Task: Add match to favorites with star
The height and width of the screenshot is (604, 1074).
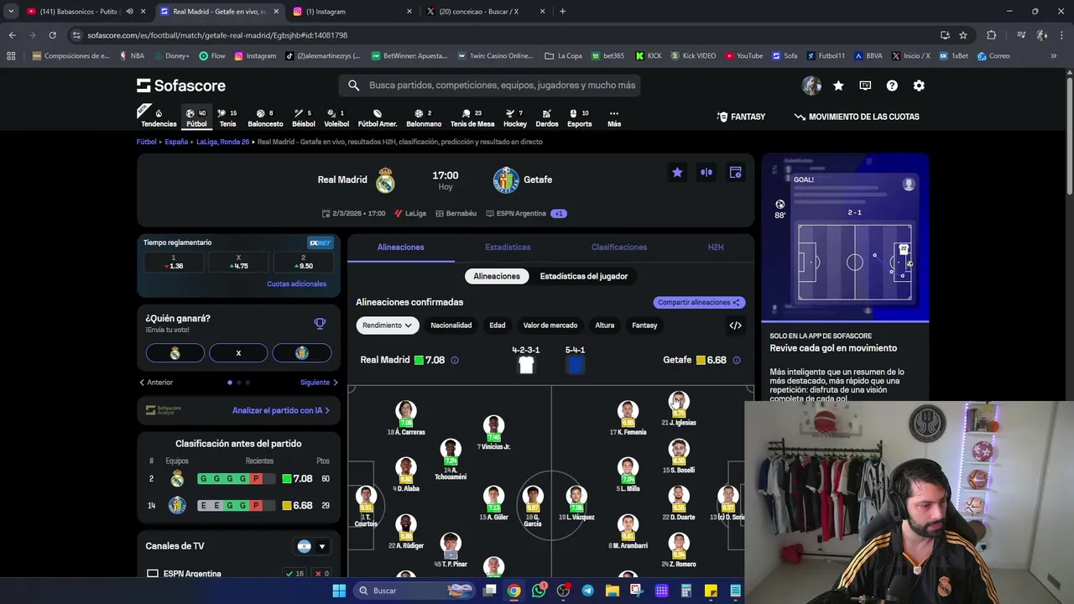Action: 677,172
